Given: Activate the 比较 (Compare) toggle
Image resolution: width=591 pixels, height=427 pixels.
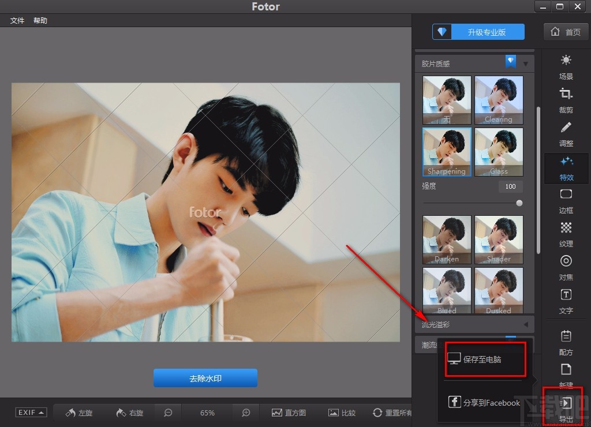Looking at the screenshot, I should [x=342, y=413].
